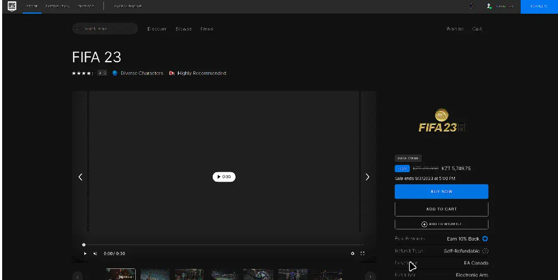This screenshot has height=280, width=558.
Task: Click the star rating display
Action: point(82,73)
